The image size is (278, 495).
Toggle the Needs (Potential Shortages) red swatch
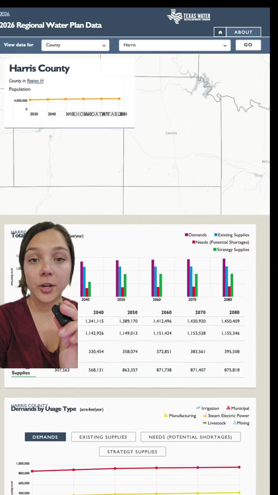[194, 242]
